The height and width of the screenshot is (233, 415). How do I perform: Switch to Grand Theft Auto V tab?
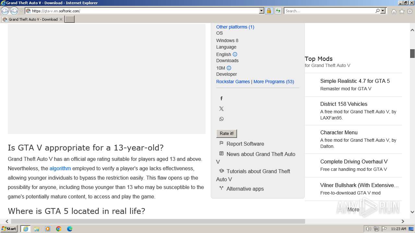pyautogui.click(x=32, y=19)
